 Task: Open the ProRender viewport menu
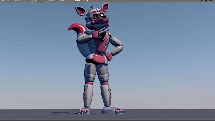(80, 0)
